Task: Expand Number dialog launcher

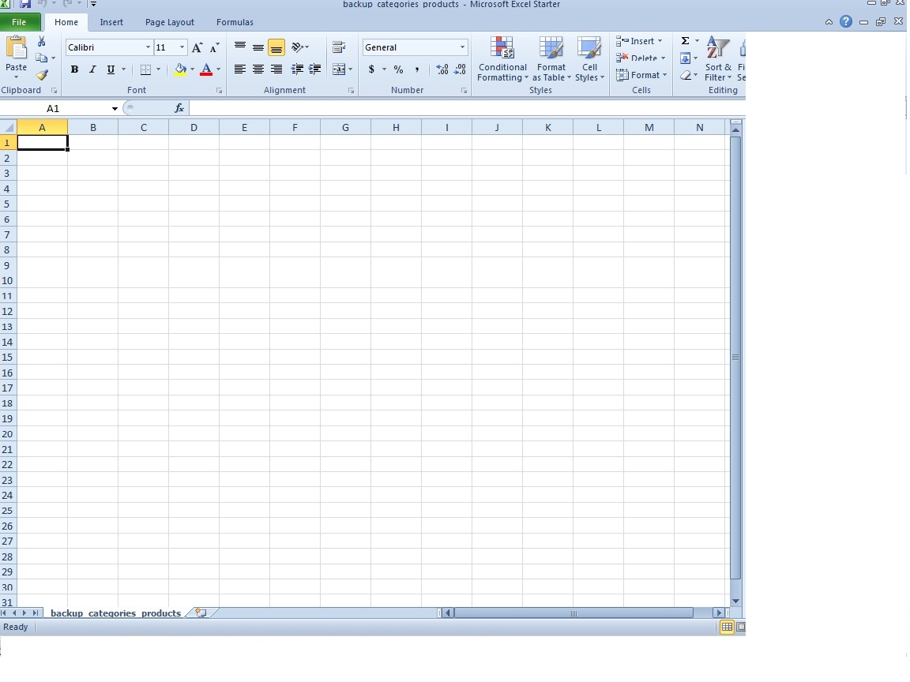Action: click(x=464, y=91)
